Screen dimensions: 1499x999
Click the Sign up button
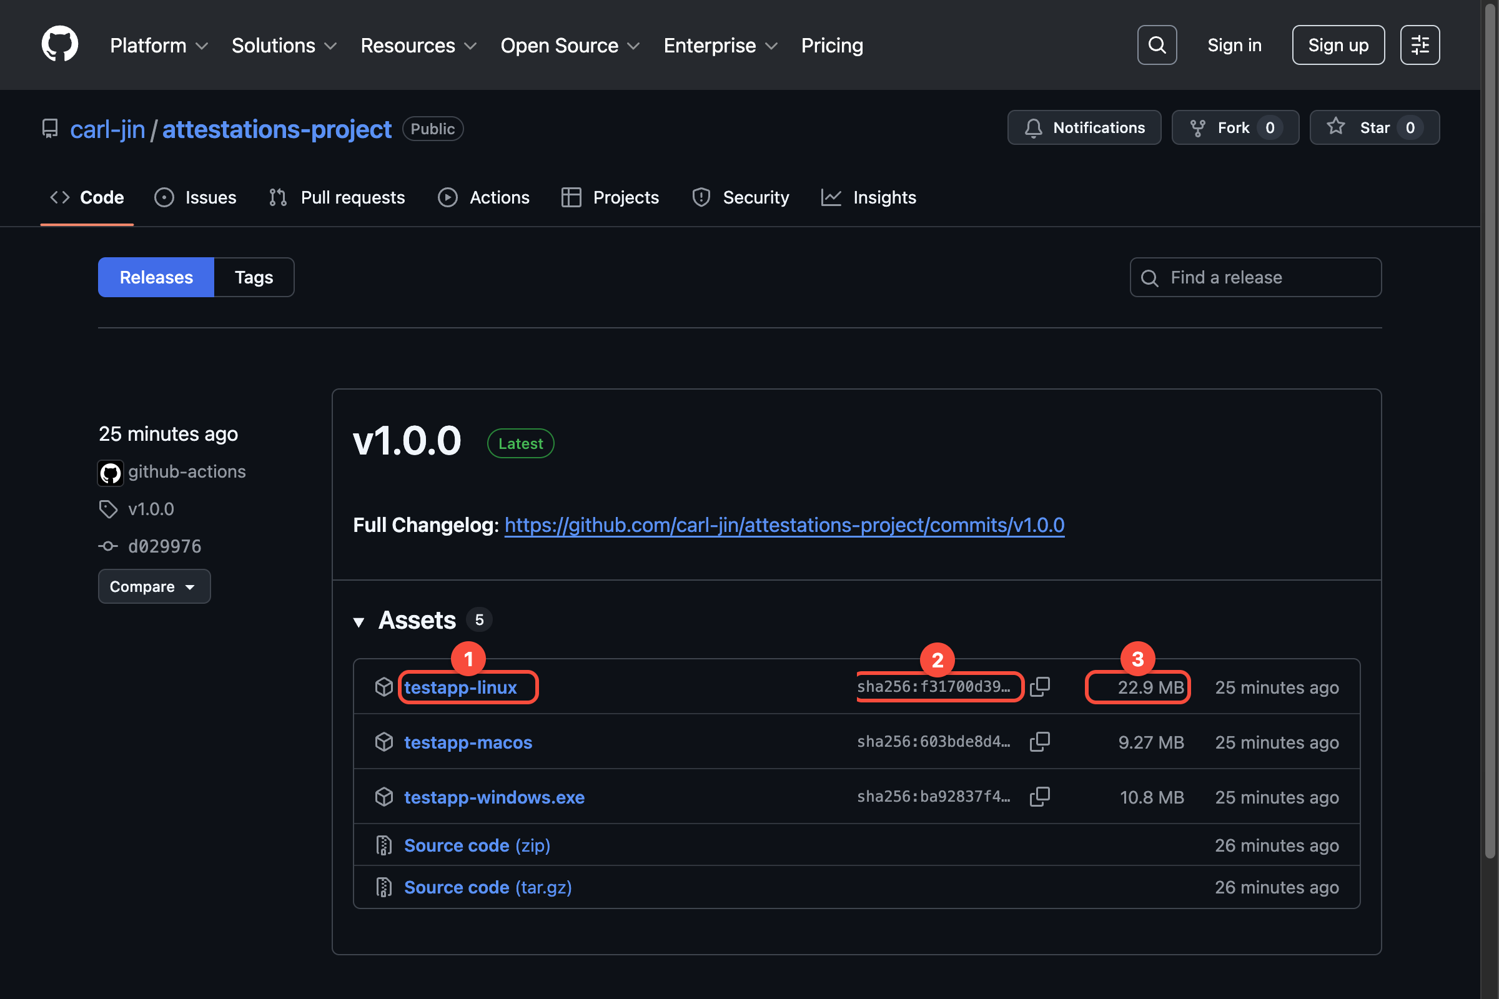[x=1338, y=44]
